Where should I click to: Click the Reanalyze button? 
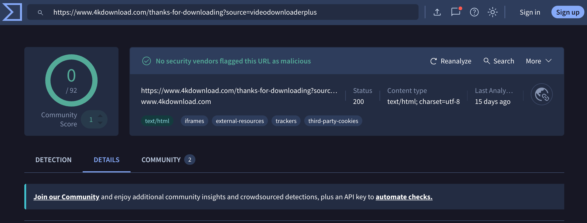pos(451,61)
